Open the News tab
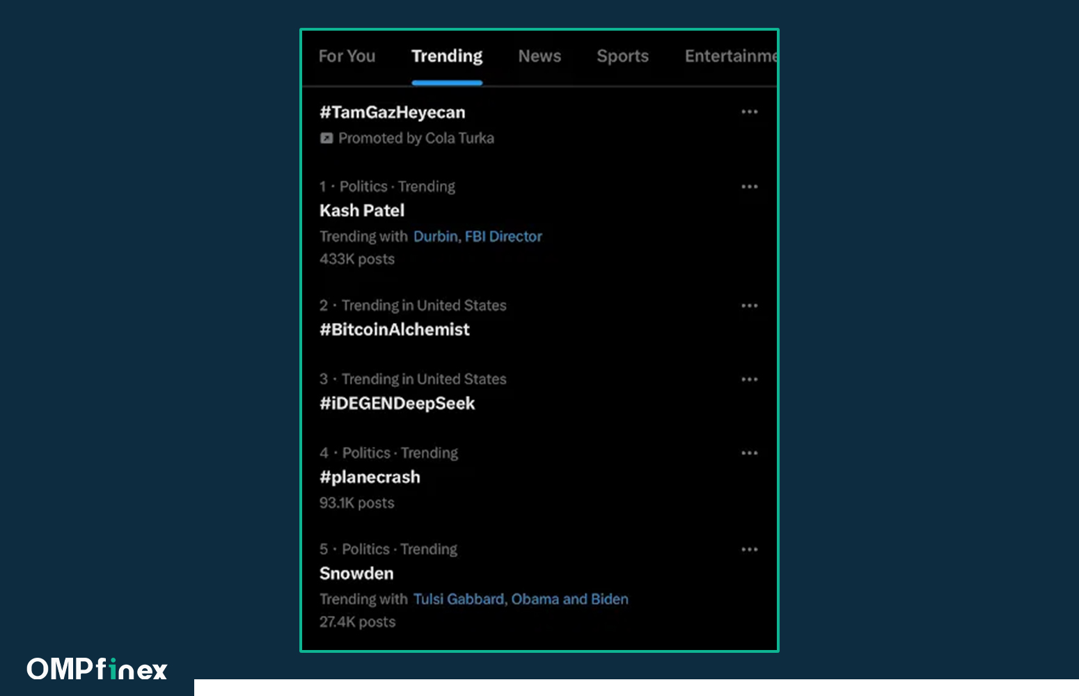The image size is (1079, 696). click(539, 56)
